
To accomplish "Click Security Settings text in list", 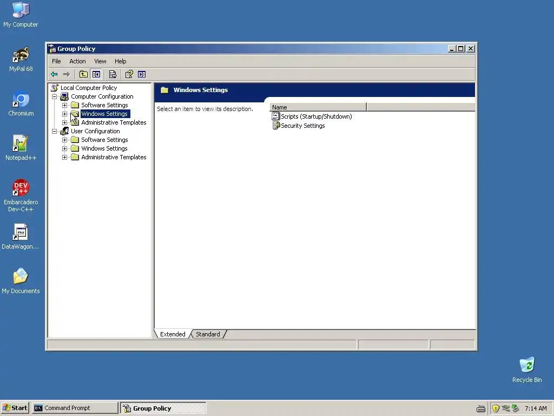I will tap(303, 126).
